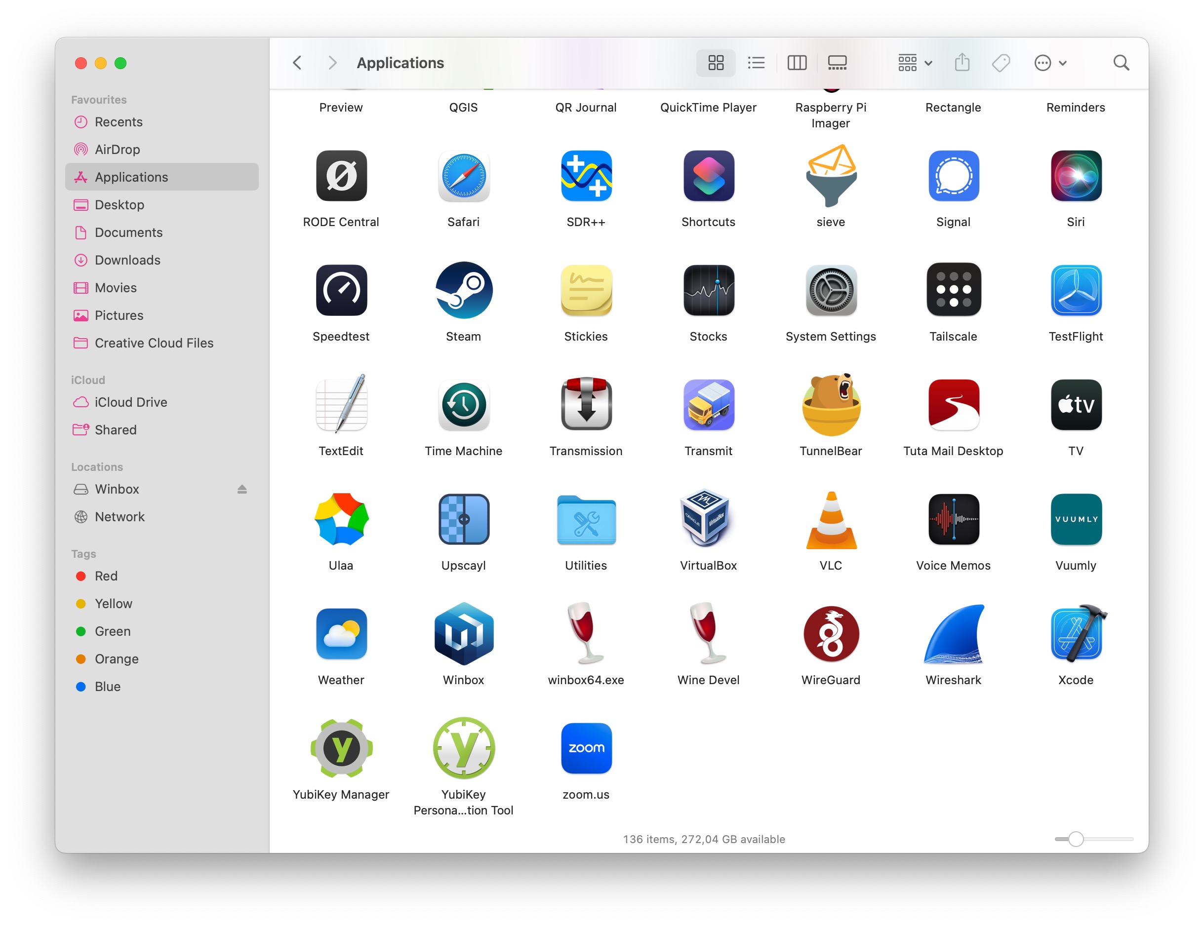
Task: Switch to column view
Action: [797, 63]
